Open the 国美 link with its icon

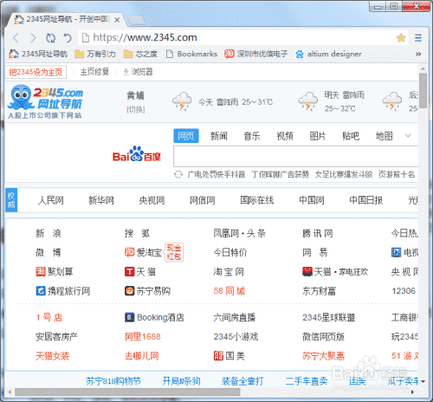(x=229, y=356)
